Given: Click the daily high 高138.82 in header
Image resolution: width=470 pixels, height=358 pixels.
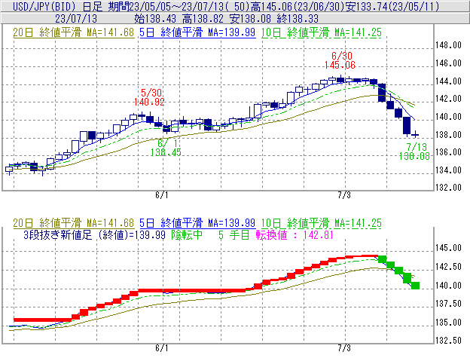Looking at the screenshot, I should tap(203, 19).
